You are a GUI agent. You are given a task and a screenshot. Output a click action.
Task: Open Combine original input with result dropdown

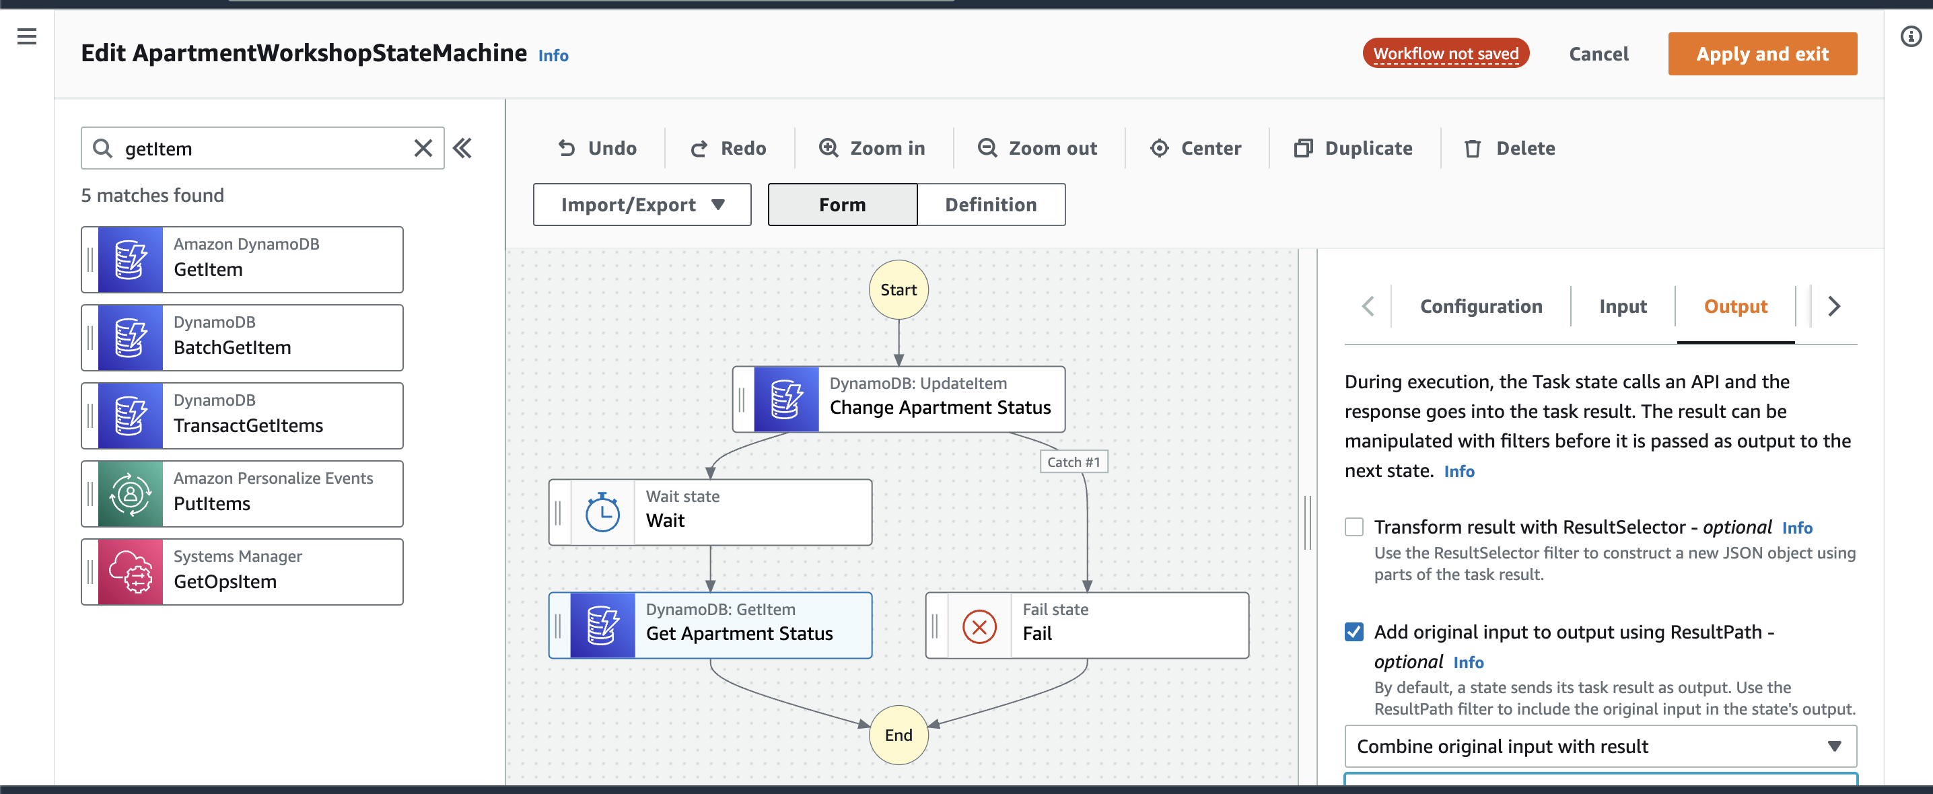pos(1600,746)
